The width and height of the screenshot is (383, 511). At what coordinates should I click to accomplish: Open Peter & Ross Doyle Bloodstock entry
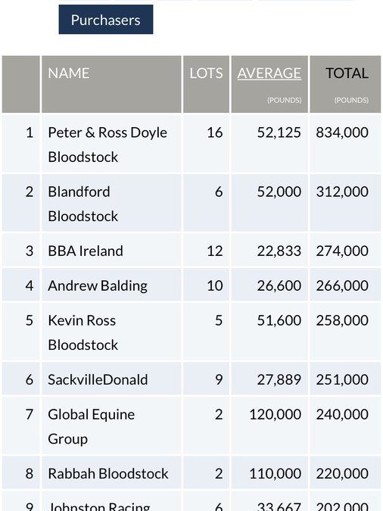(107, 145)
